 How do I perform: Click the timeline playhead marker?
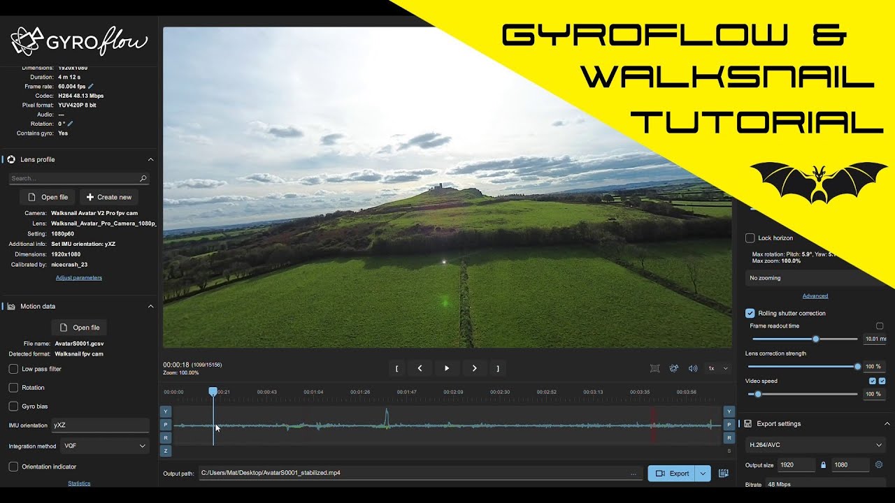[213, 393]
